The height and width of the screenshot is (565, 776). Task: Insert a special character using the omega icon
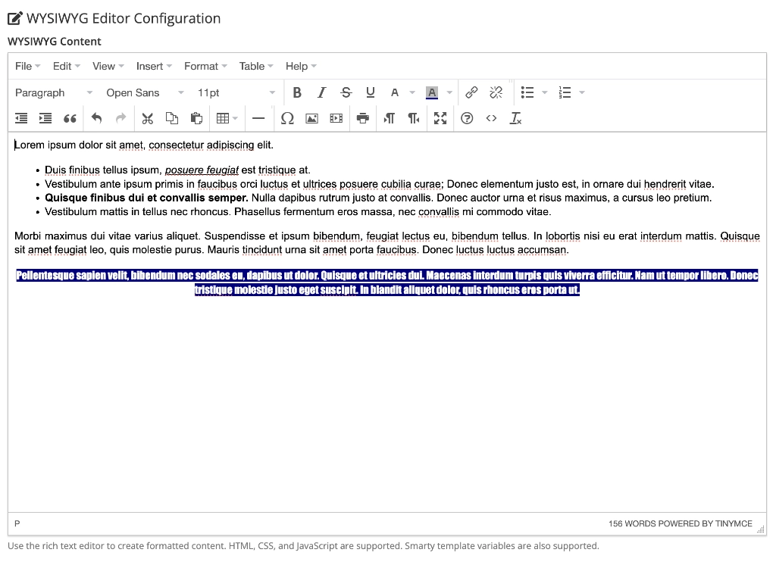[287, 118]
